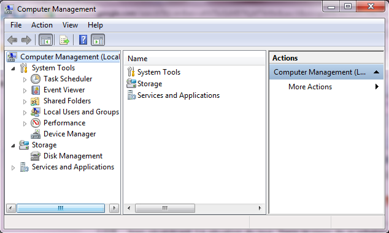Click the Forward arrow toolbar icon
The image size is (389, 233).
coord(26,40)
